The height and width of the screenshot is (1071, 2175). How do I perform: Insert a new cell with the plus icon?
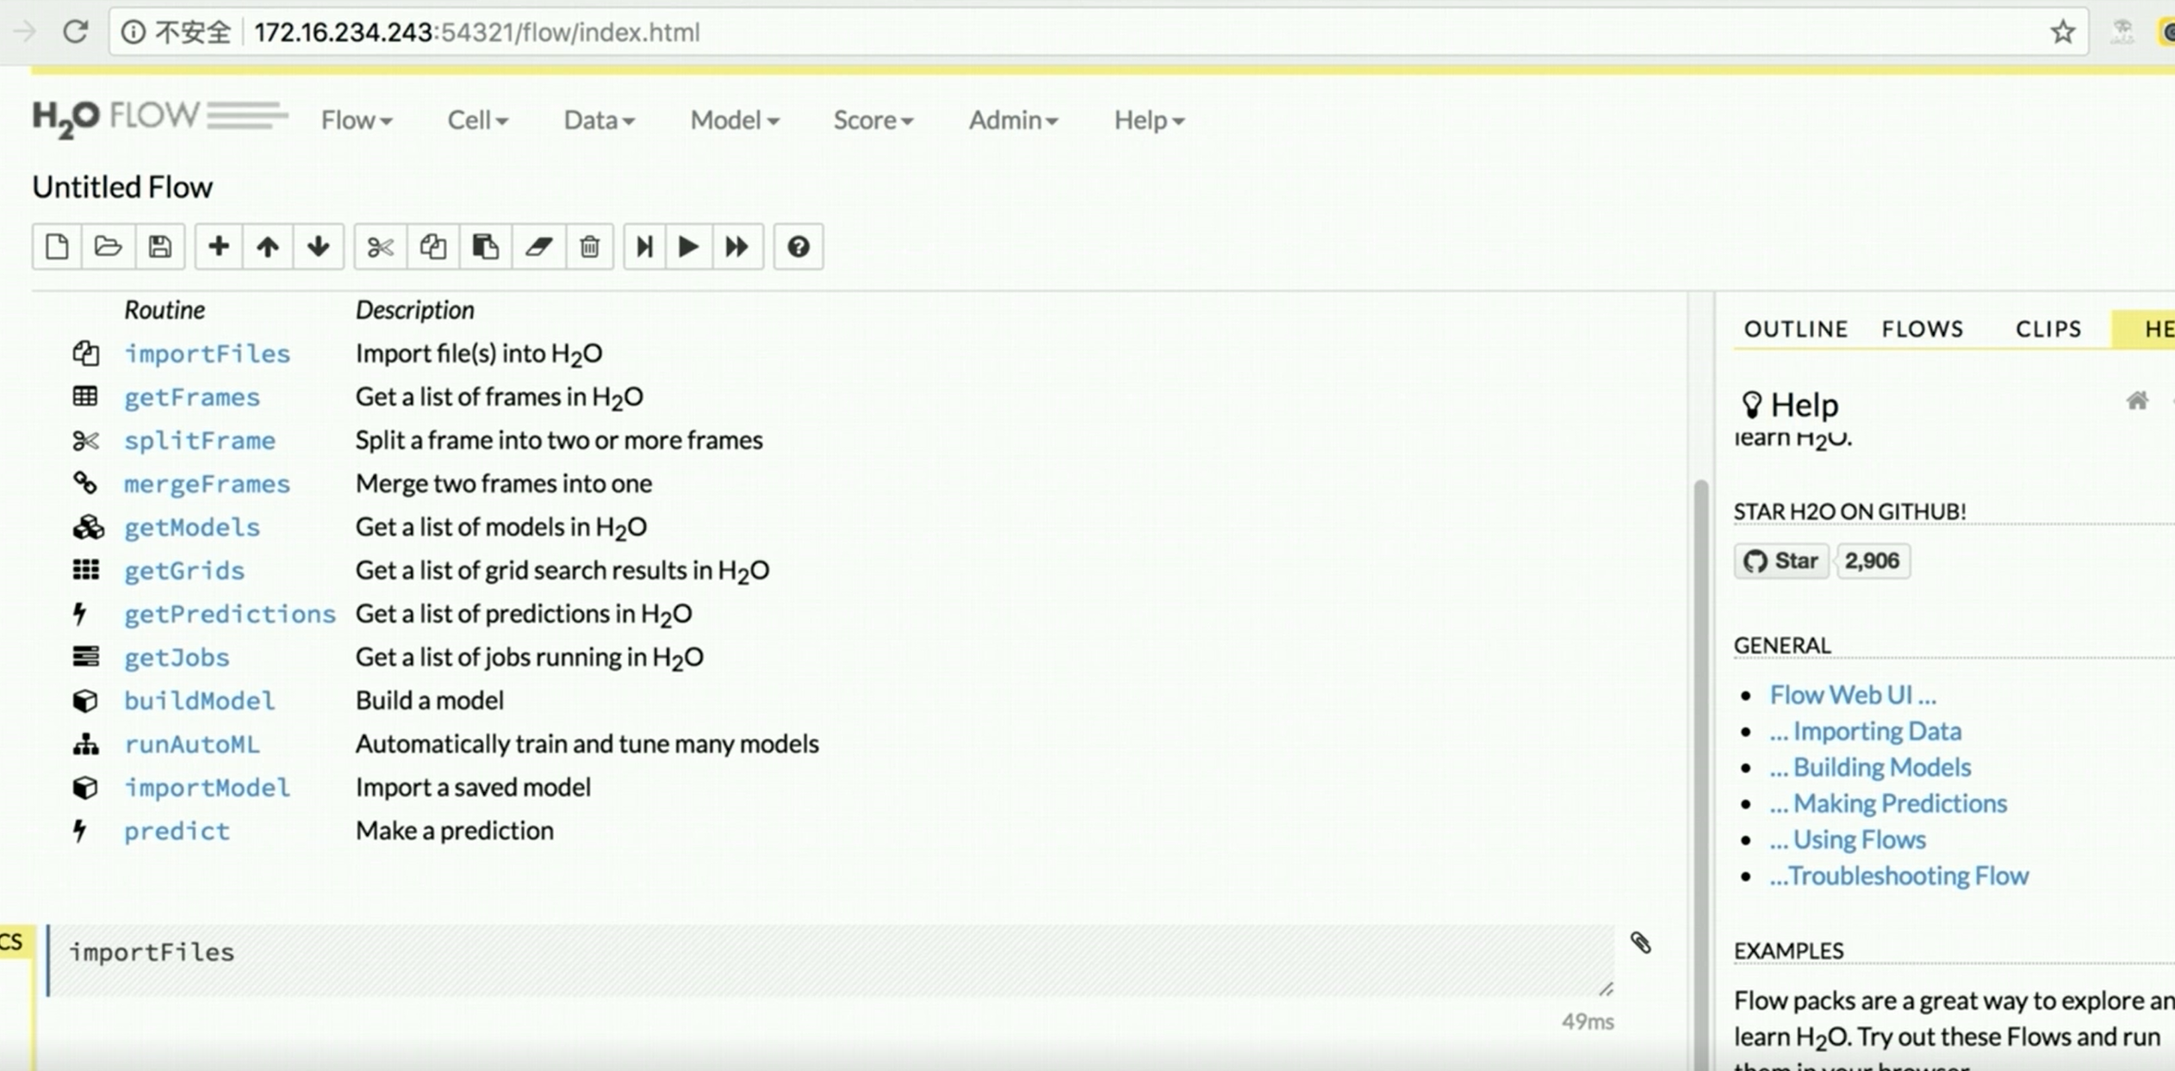[219, 247]
